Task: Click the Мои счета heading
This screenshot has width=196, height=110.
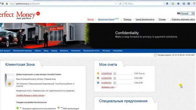Action: [x=108, y=64]
